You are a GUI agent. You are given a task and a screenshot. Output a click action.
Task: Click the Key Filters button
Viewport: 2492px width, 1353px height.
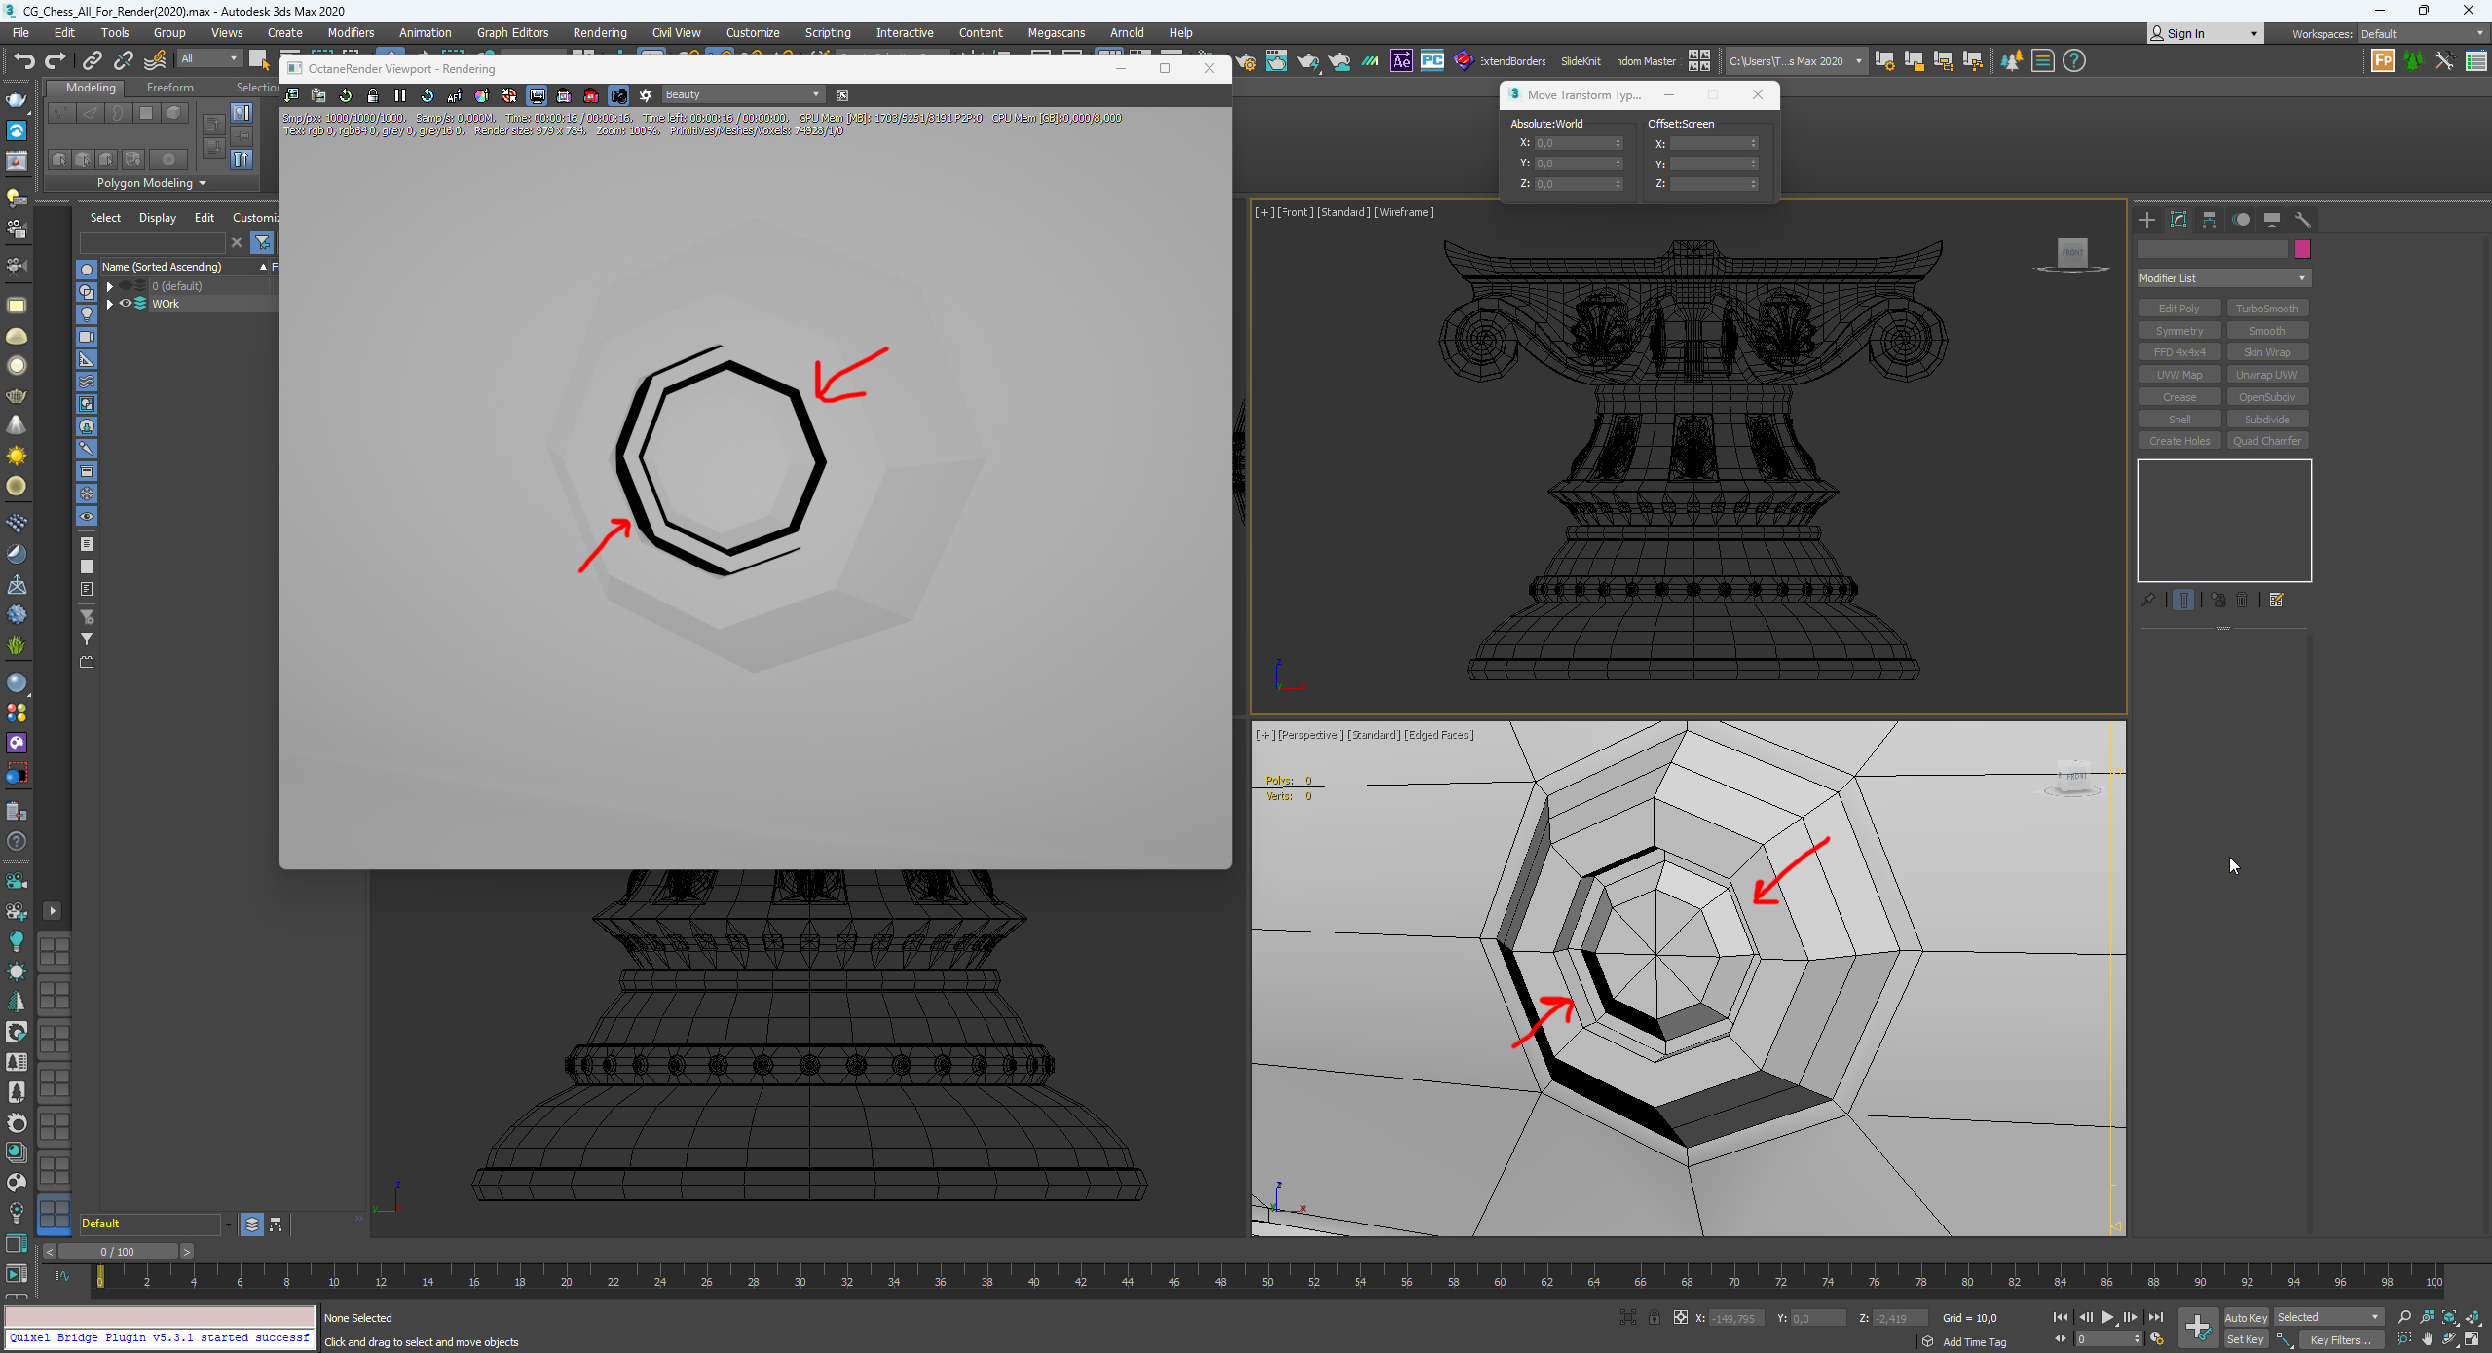click(x=2339, y=1339)
